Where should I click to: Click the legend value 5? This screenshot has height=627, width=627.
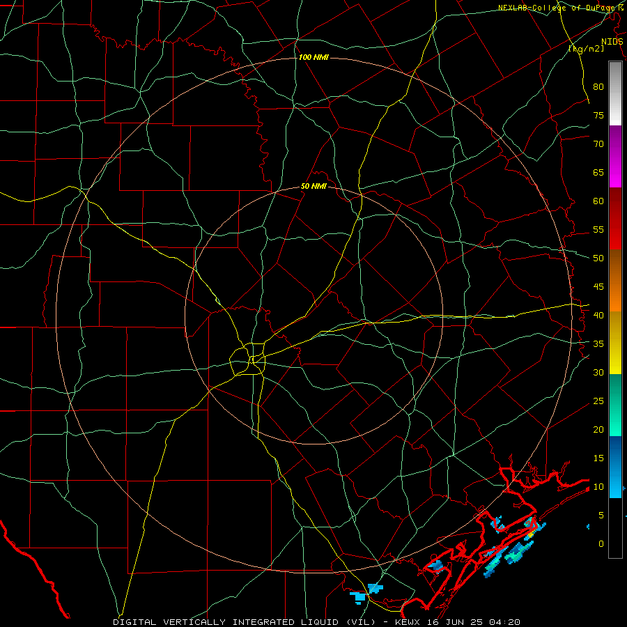601,516
